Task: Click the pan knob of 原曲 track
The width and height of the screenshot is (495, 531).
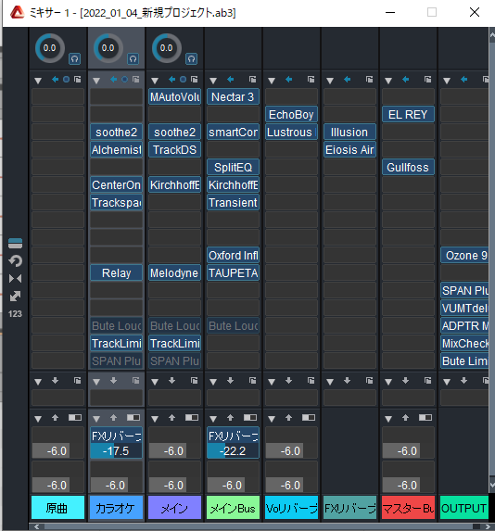Action: pyautogui.click(x=50, y=48)
